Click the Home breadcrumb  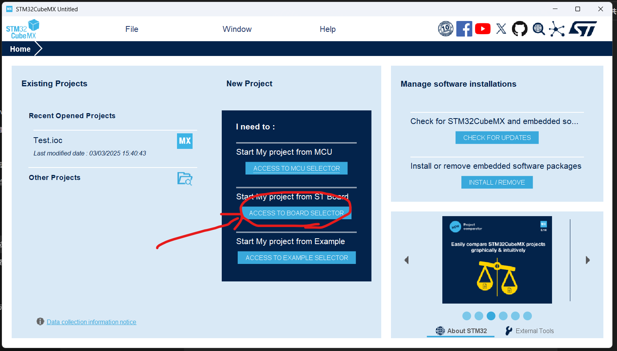20,49
